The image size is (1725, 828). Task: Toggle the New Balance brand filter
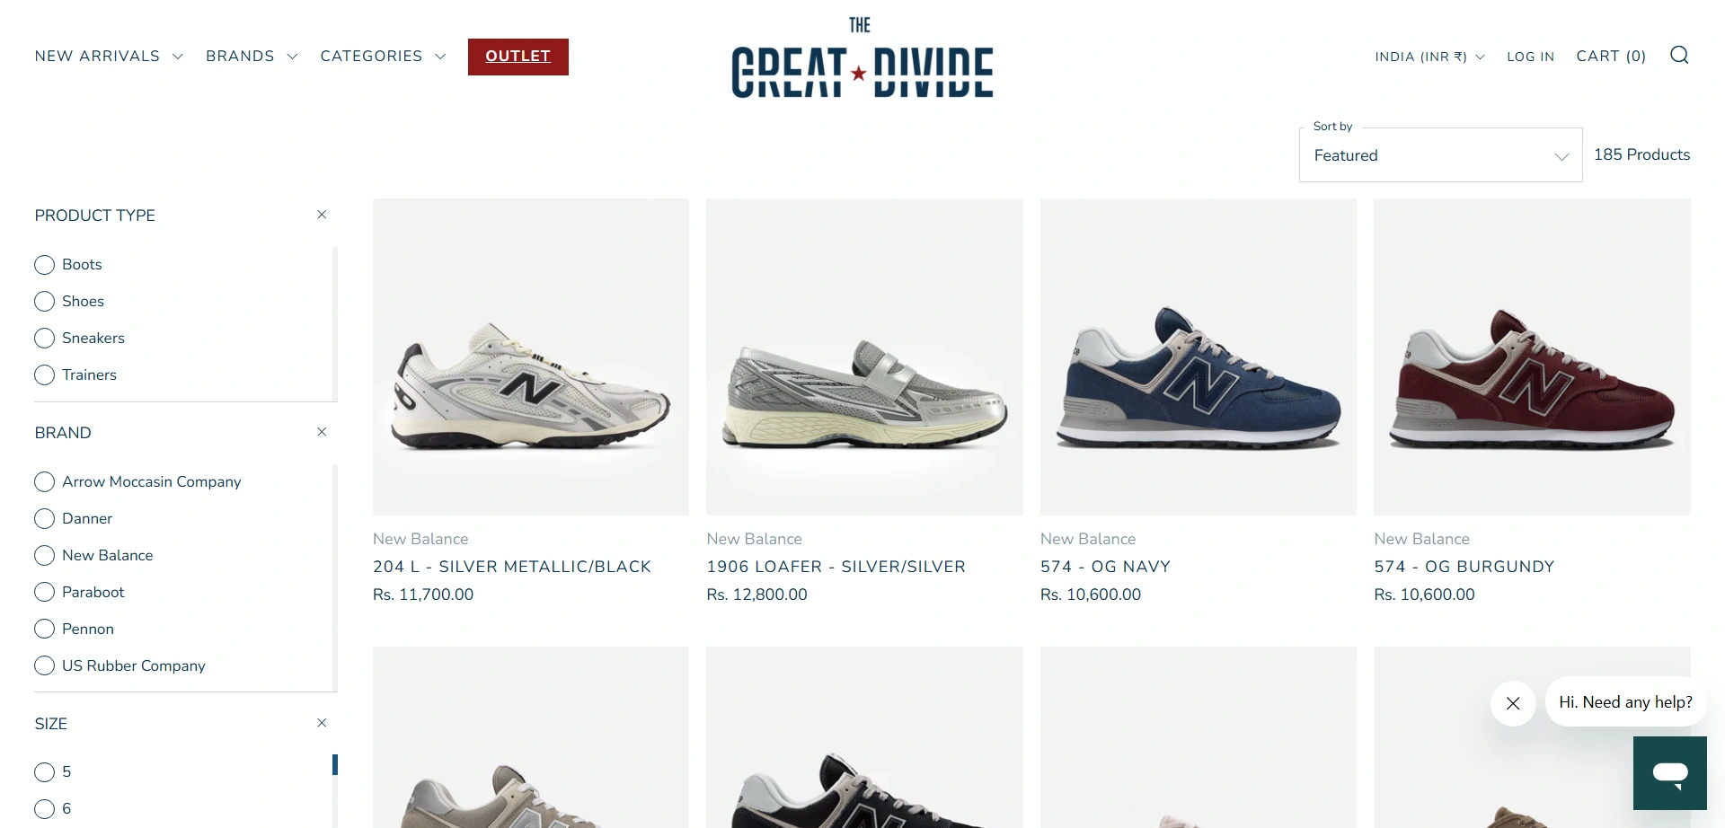tap(94, 556)
